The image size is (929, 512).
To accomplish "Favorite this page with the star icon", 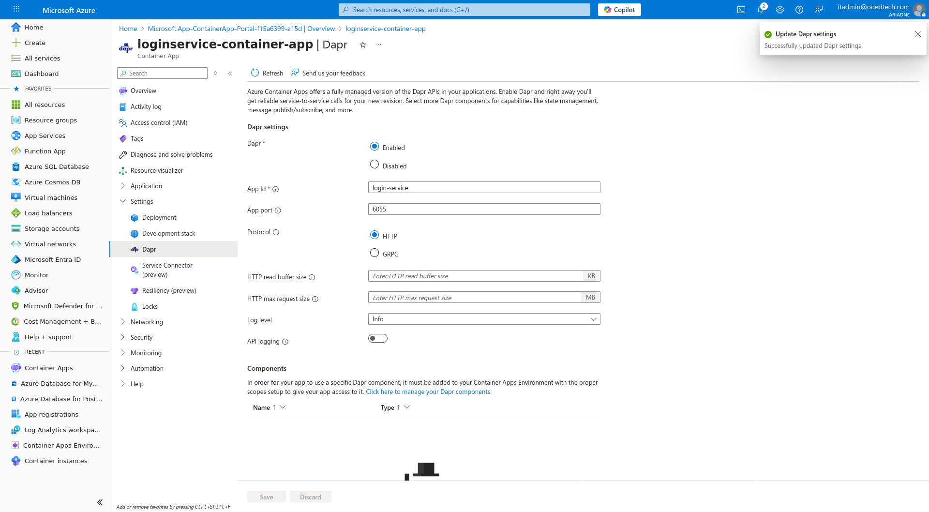I will tap(363, 45).
